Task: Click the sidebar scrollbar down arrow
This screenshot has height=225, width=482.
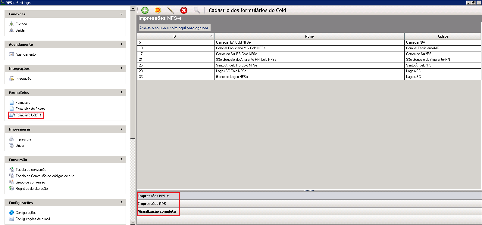Action: pos(133,222)
